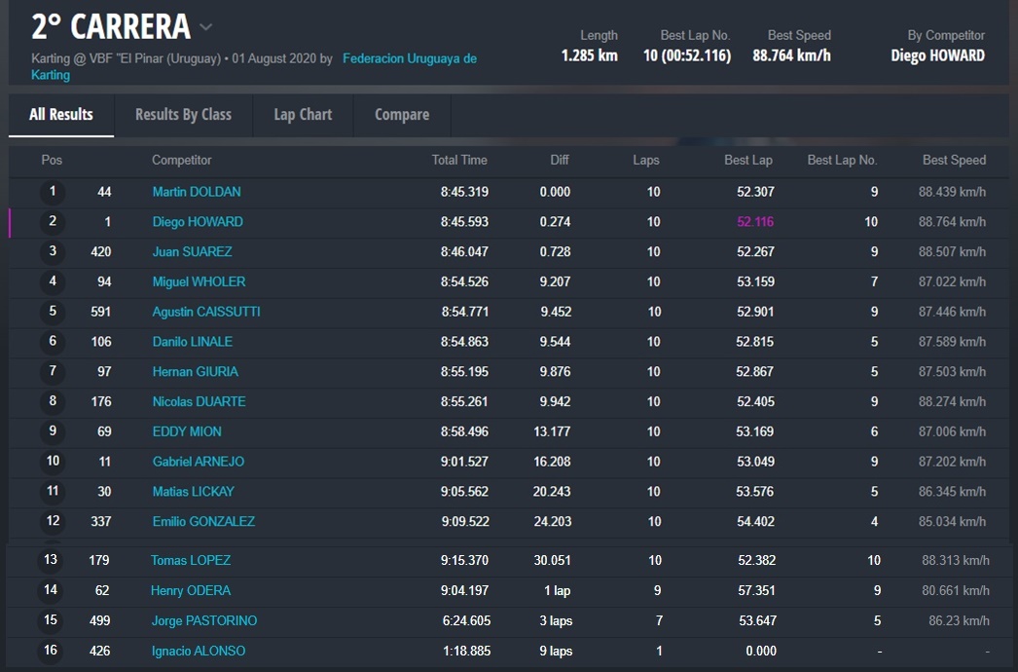
Task: Open competitor Martin DOLDAN's profile
Action: [197, 192]
